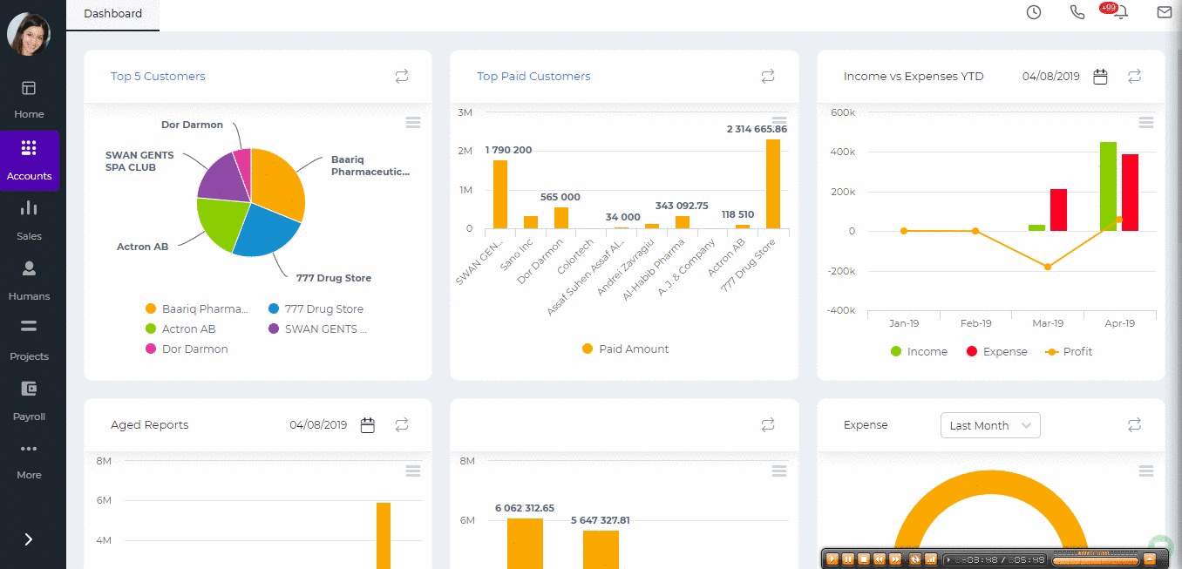1182x569 pixels.
Task: Toggle repeat in the media player bar
Action: [914, 559]
